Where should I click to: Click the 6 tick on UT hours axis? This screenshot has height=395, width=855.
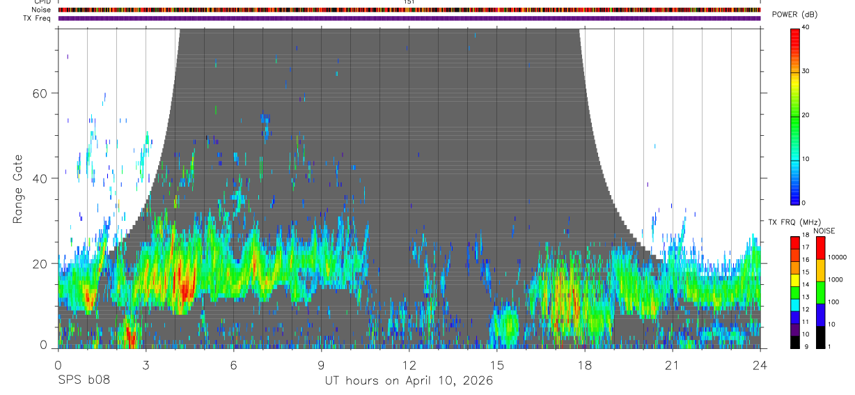click(233, 365)
